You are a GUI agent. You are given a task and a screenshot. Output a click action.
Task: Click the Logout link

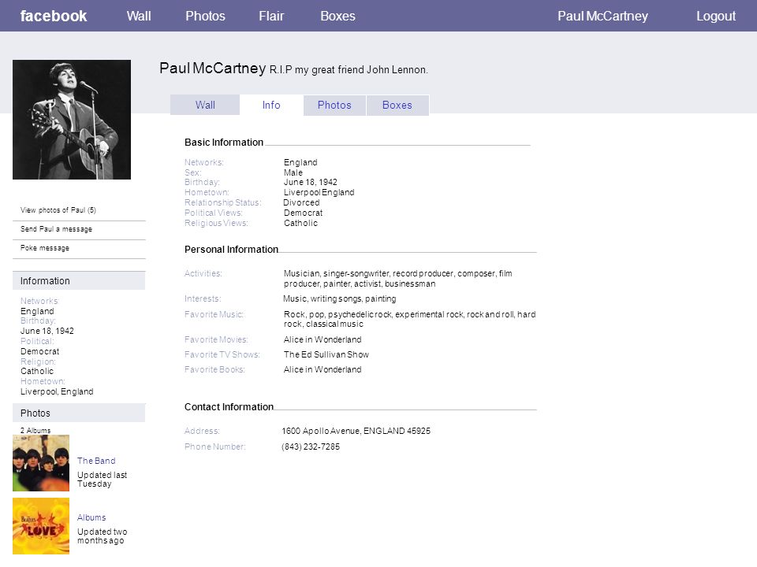(x=715, y=16)
